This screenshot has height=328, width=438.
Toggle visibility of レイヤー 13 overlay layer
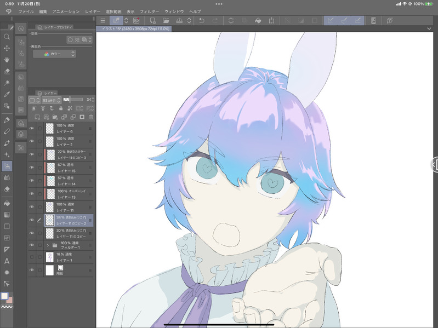click(x=32, y=194)
